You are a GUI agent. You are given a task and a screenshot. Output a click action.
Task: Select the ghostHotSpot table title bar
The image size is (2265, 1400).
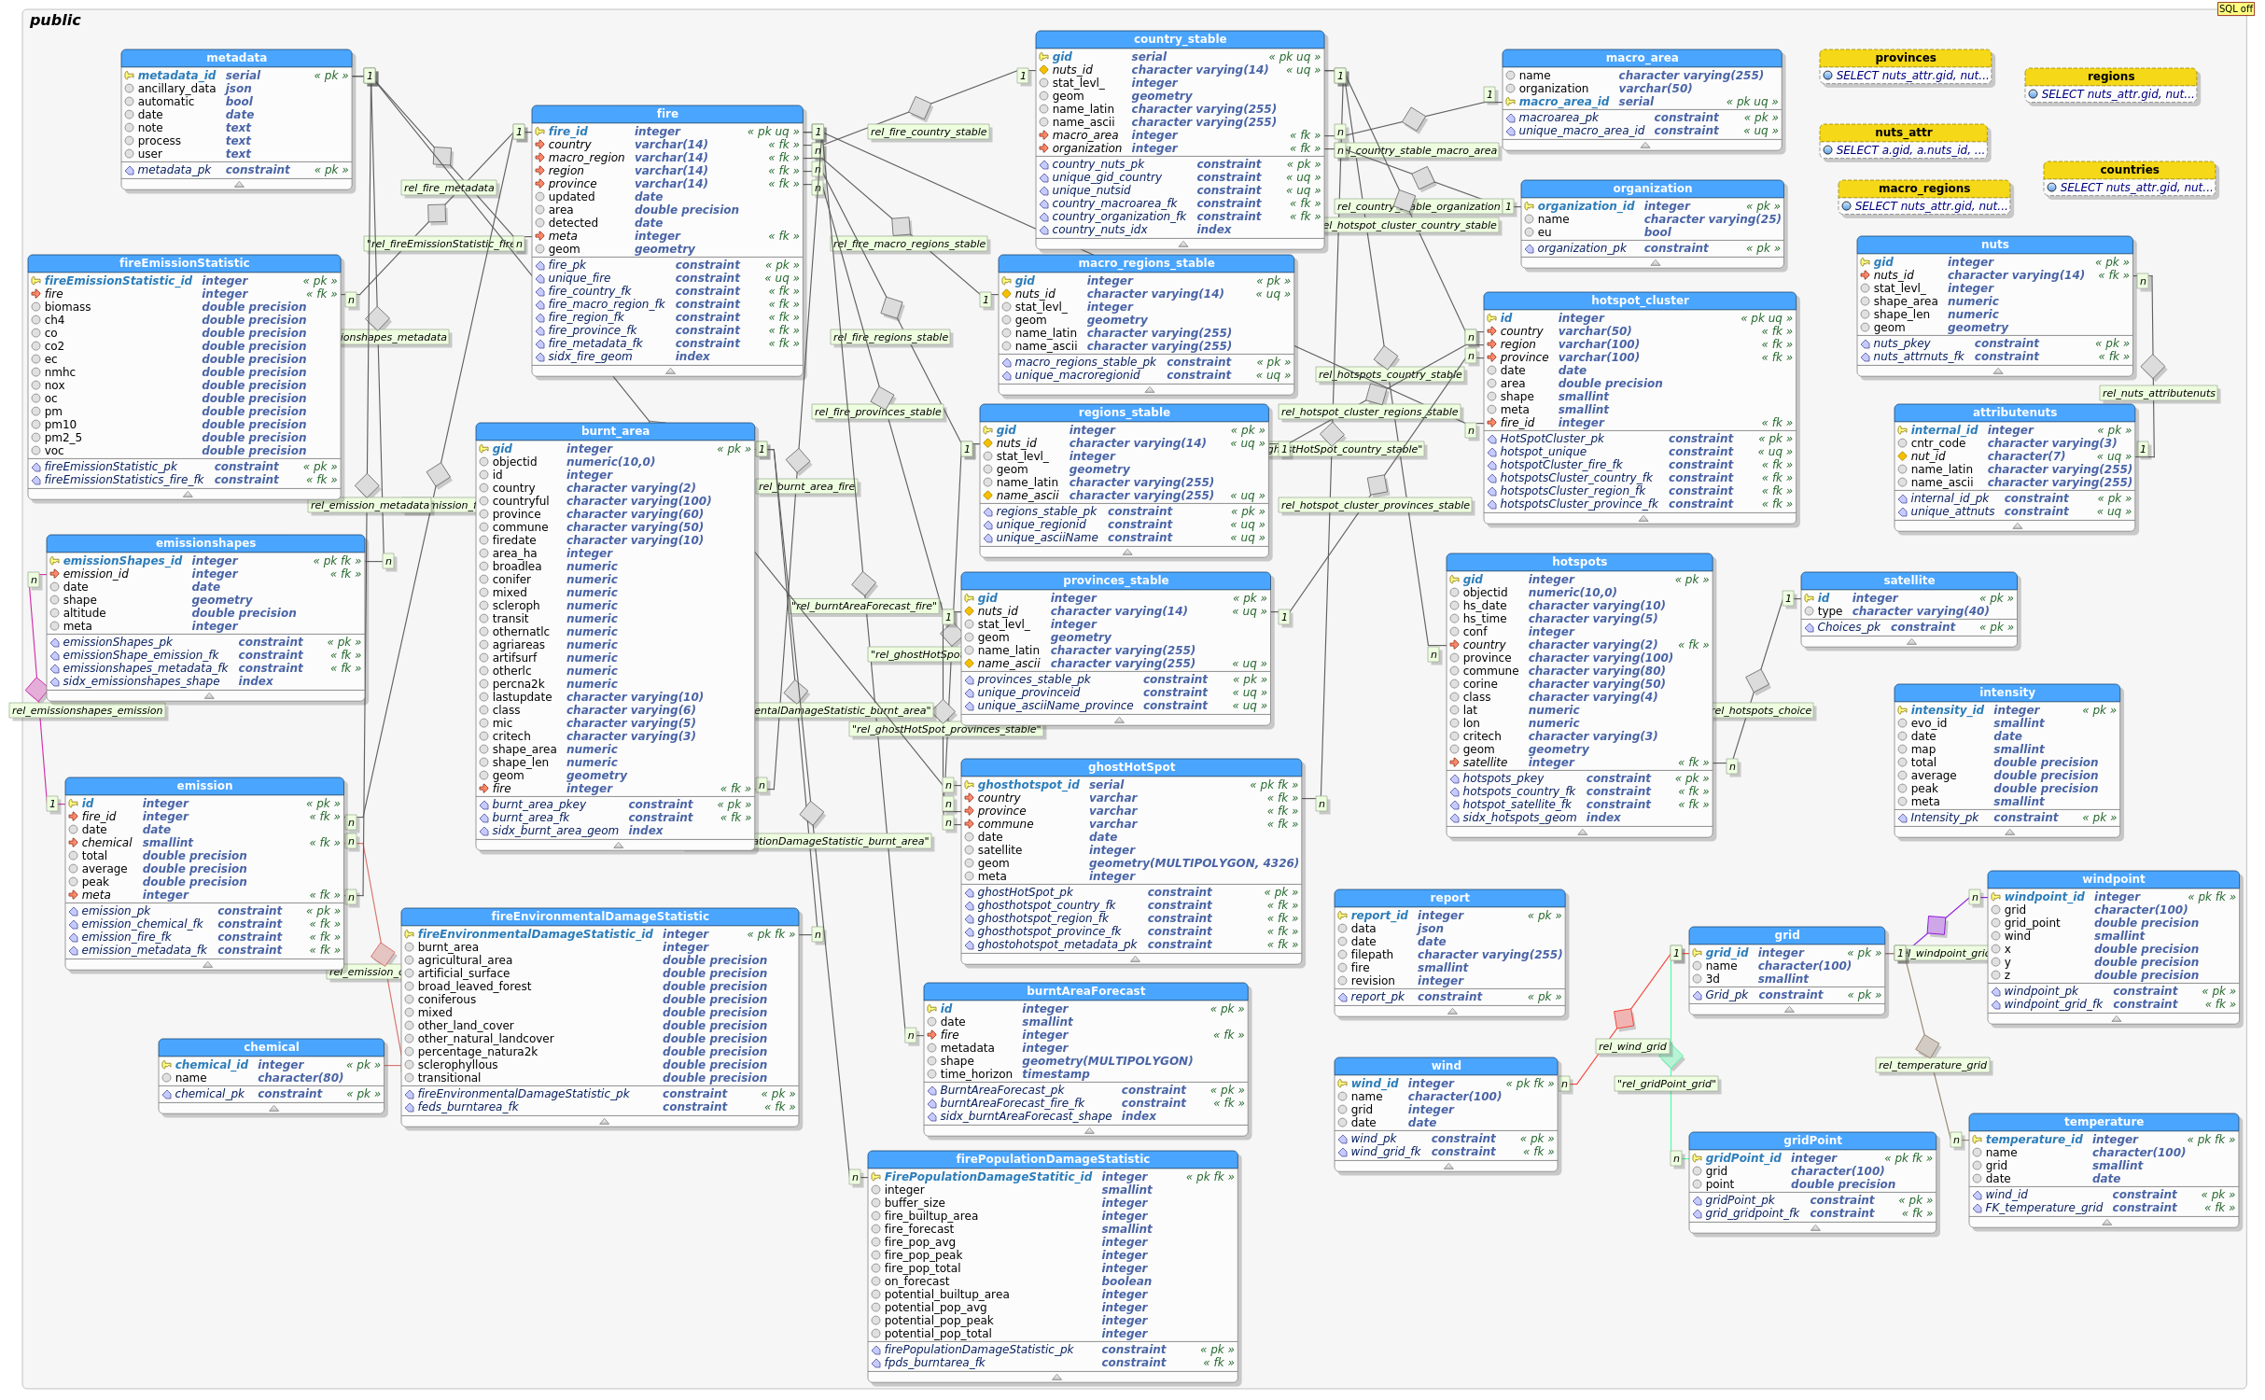click(x=1131, y=767)
